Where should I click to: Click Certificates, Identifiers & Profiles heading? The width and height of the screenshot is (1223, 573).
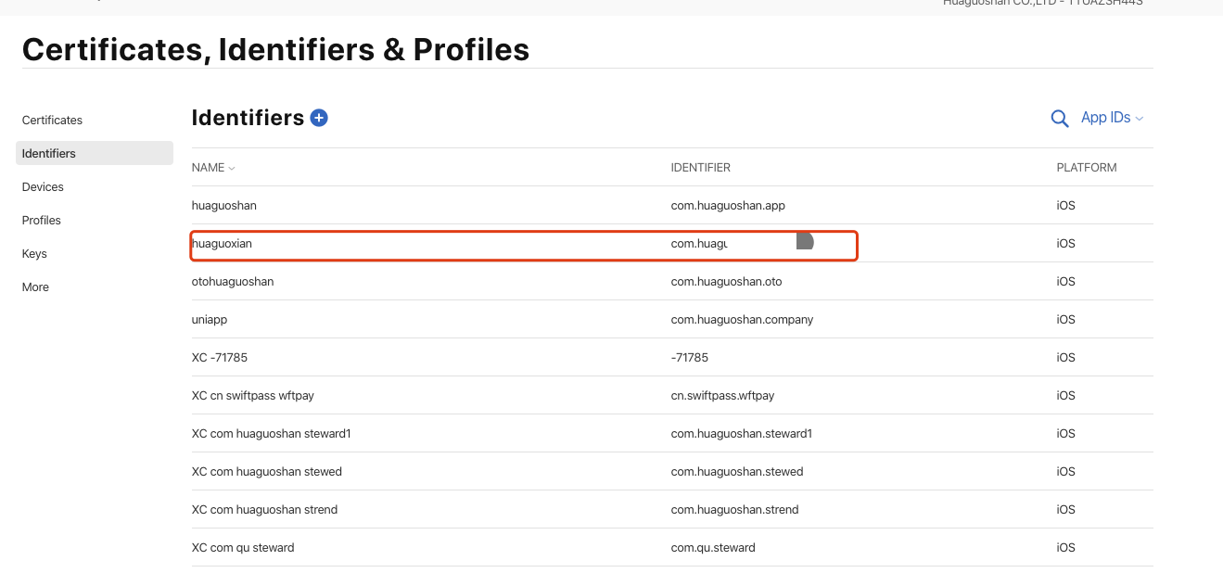(x=275, y=49)
